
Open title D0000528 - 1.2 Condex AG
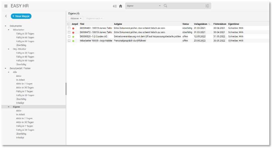pos(93,36)
